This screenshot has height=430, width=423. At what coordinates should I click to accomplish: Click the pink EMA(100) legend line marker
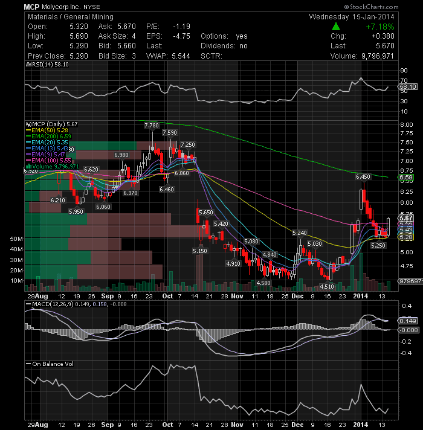[x=28, y=161]
